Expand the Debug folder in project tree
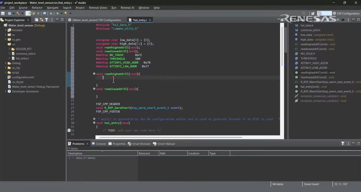 coord(5,63)
